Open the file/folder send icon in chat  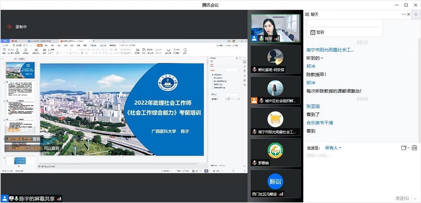[403, 148]
